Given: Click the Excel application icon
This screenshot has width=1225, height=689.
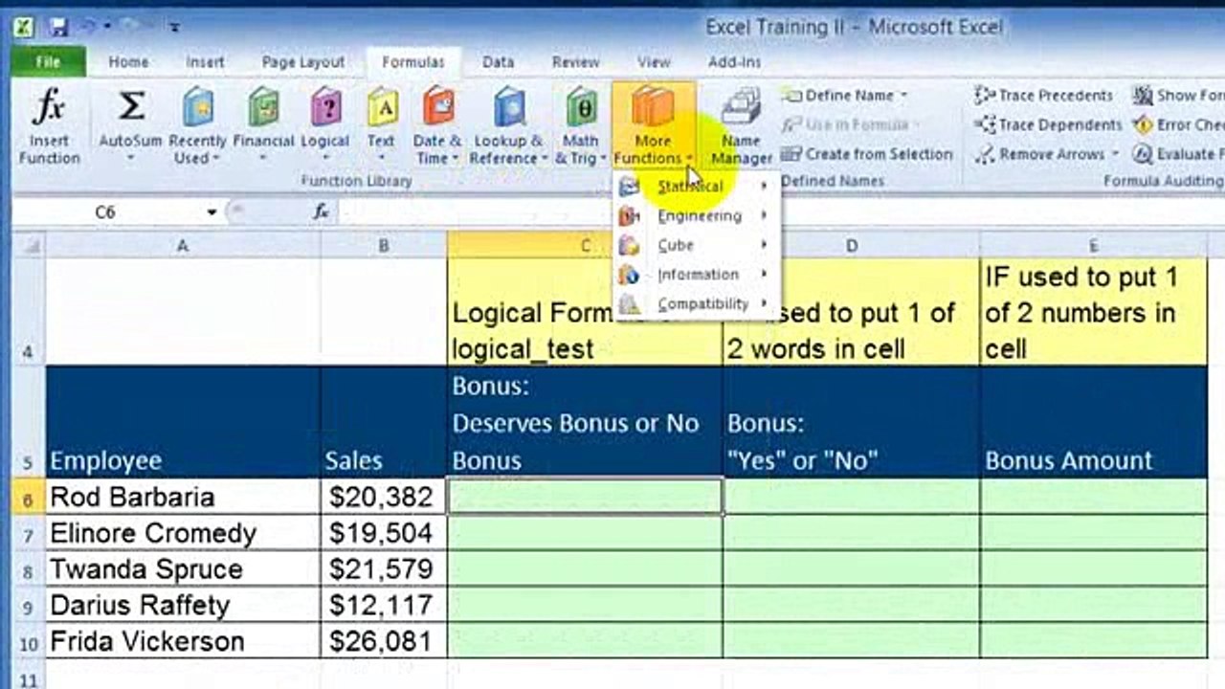Looking at the screenshot, I should coord(23,26).
